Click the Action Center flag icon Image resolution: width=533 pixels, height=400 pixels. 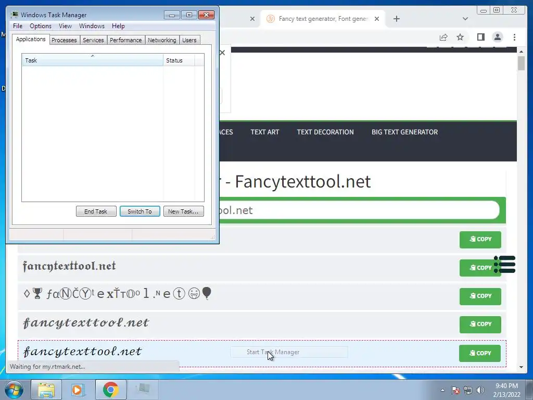[455, 391]
